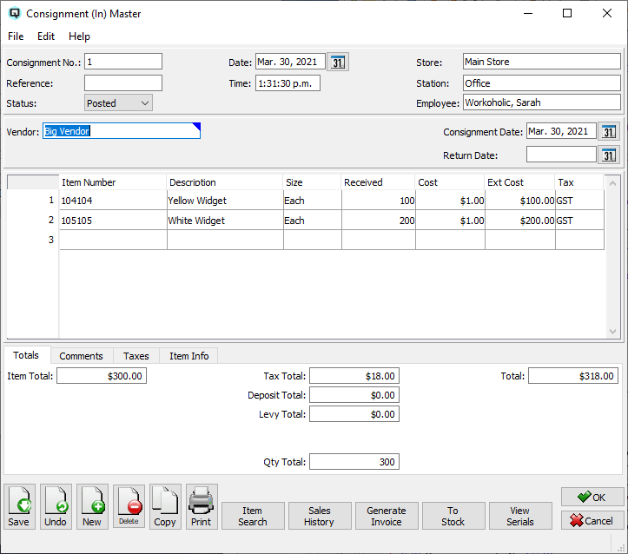The height and width of the screenshot is (554, 628).
Task: Click the Save document icon button
Action: pos(20,507)
